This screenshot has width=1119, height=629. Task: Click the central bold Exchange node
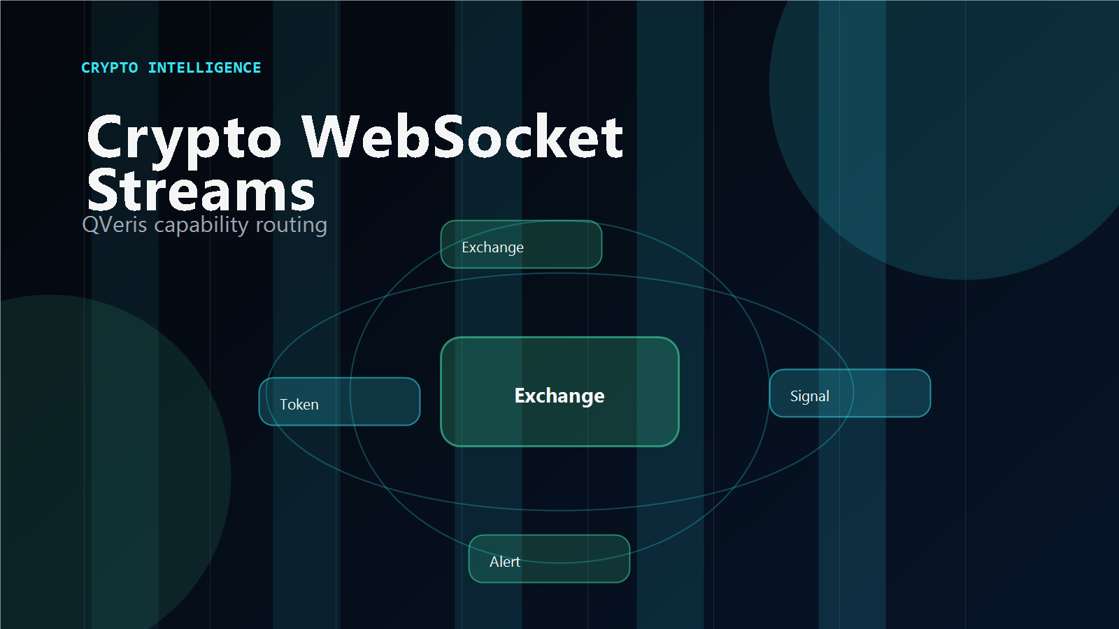[559, 392]
